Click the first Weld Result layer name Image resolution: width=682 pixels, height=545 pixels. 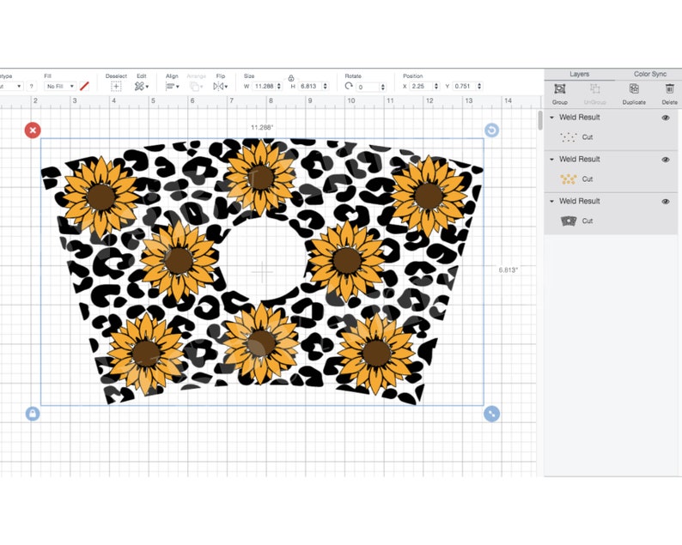(x=579, y=118)
